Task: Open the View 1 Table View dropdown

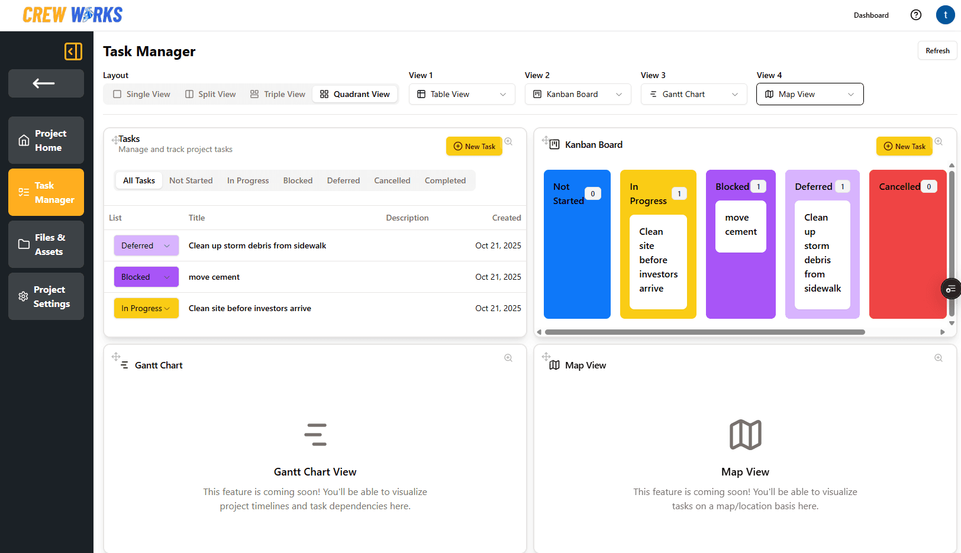Action: coord(462,94)
